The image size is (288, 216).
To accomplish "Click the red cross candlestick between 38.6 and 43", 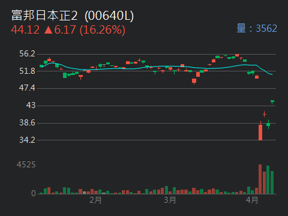I will coord(265,114).
